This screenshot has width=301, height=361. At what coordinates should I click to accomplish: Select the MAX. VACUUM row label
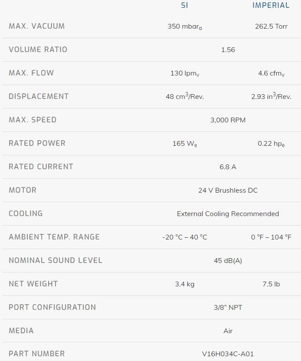pyautogui.click(x=37, y=26)
